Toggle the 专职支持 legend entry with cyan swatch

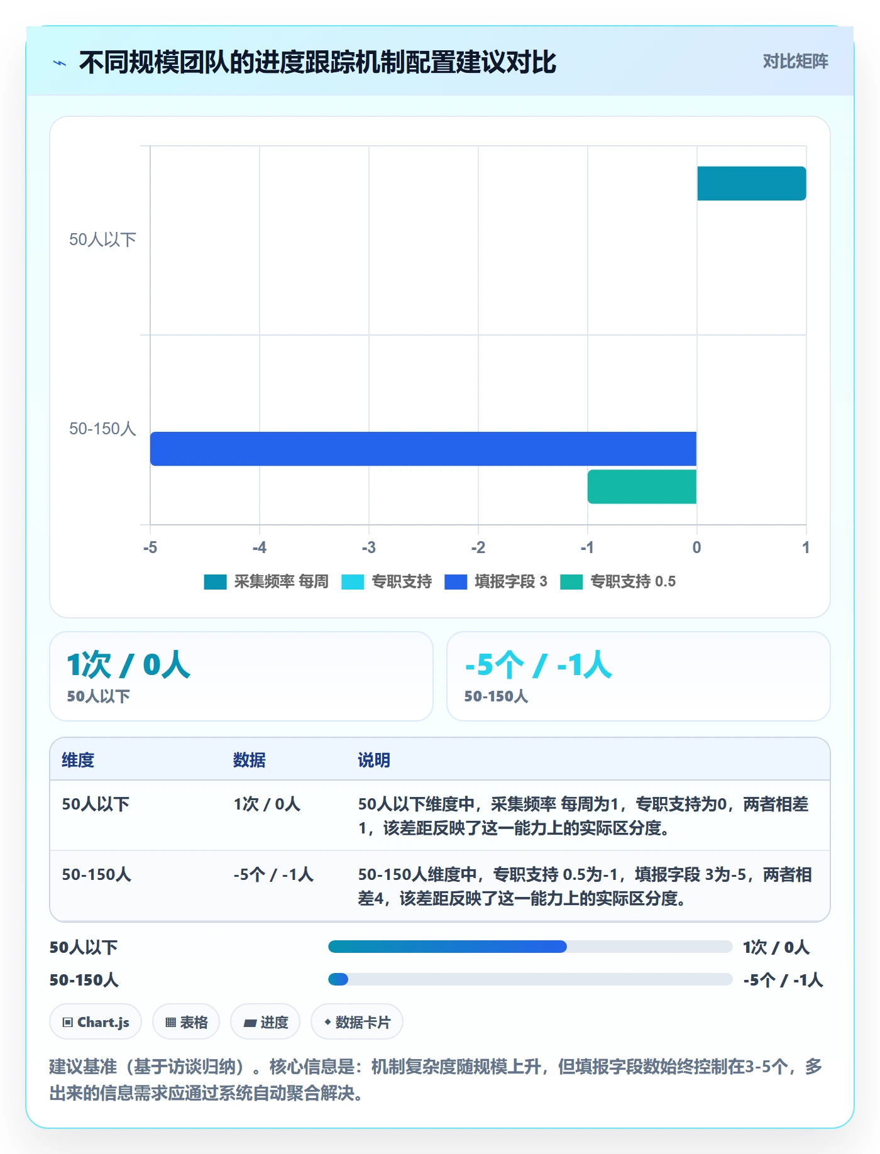[x=387, y=582]
